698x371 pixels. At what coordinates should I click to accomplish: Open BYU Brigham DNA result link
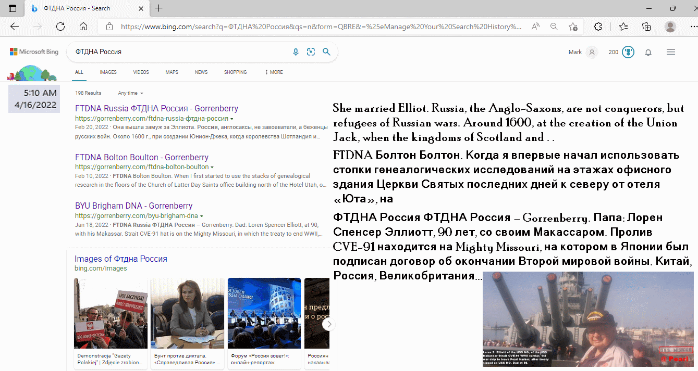(134, 206)
